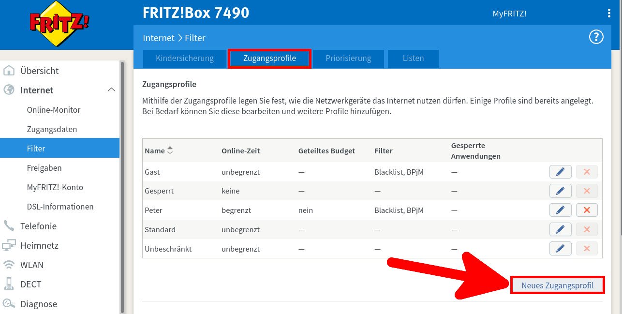Edit the Unbeschränkt profile with pencil icon

561,249
